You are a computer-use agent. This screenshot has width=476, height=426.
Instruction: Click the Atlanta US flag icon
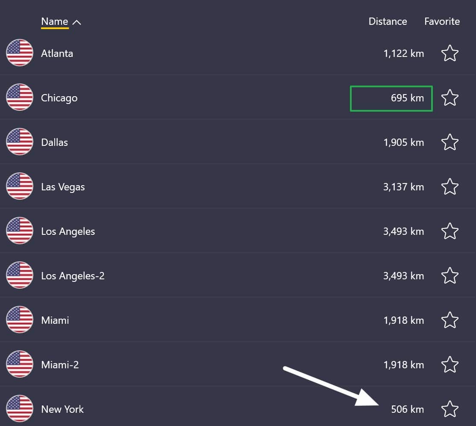[x=19, y=53]
